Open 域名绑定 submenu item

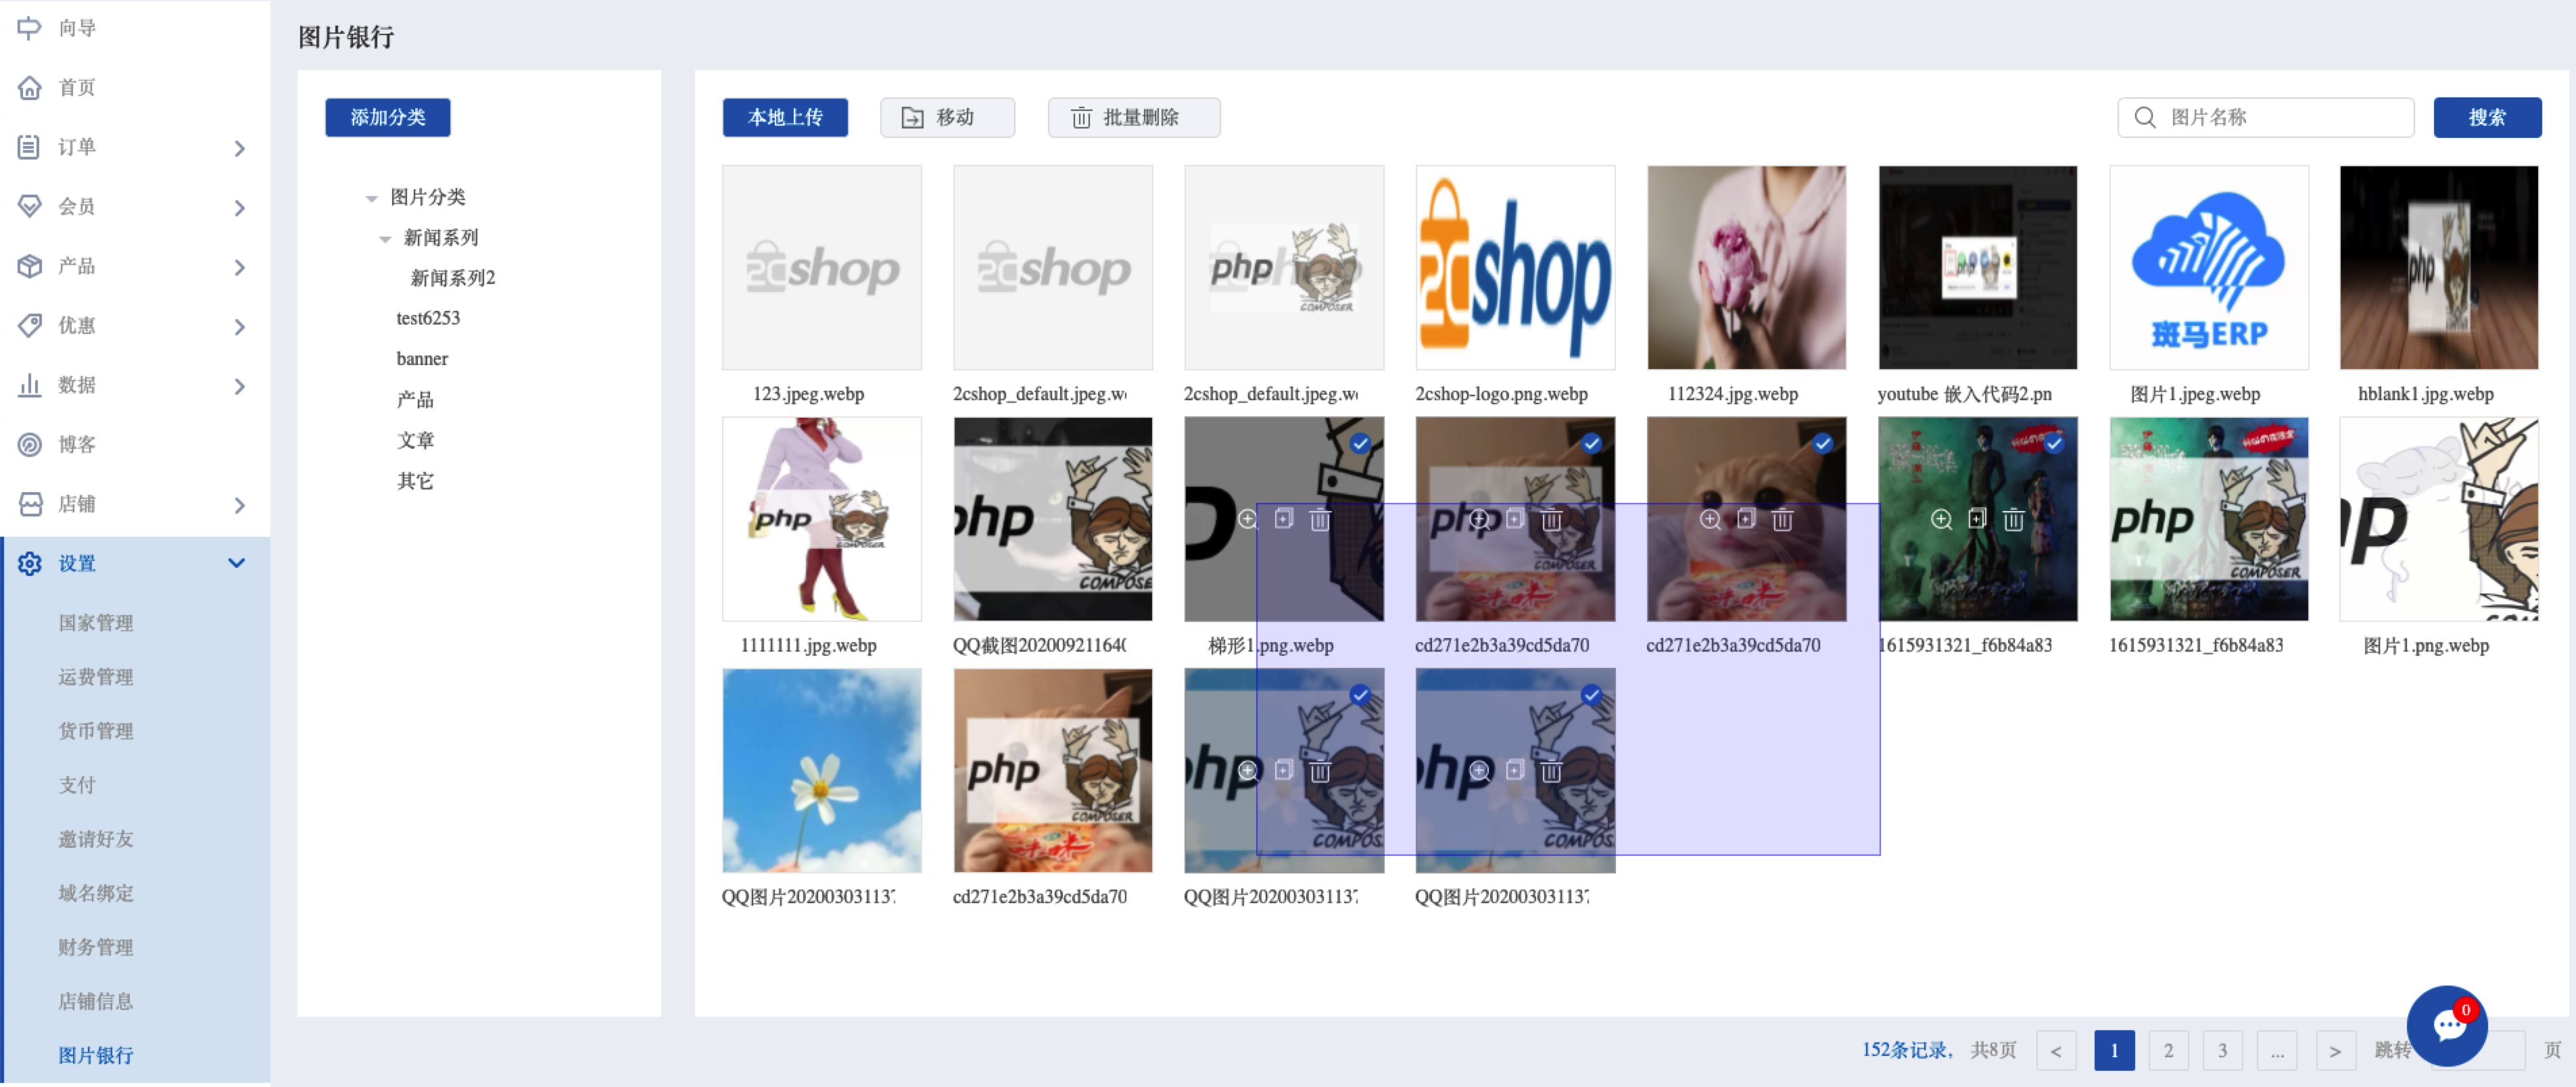pyautogui.click(x=96, y=893)
